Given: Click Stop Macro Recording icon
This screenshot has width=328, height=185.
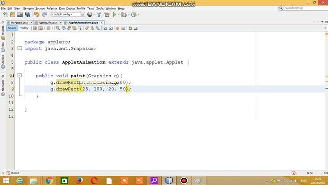Looking at the screenshot, I should pos(123,28).
